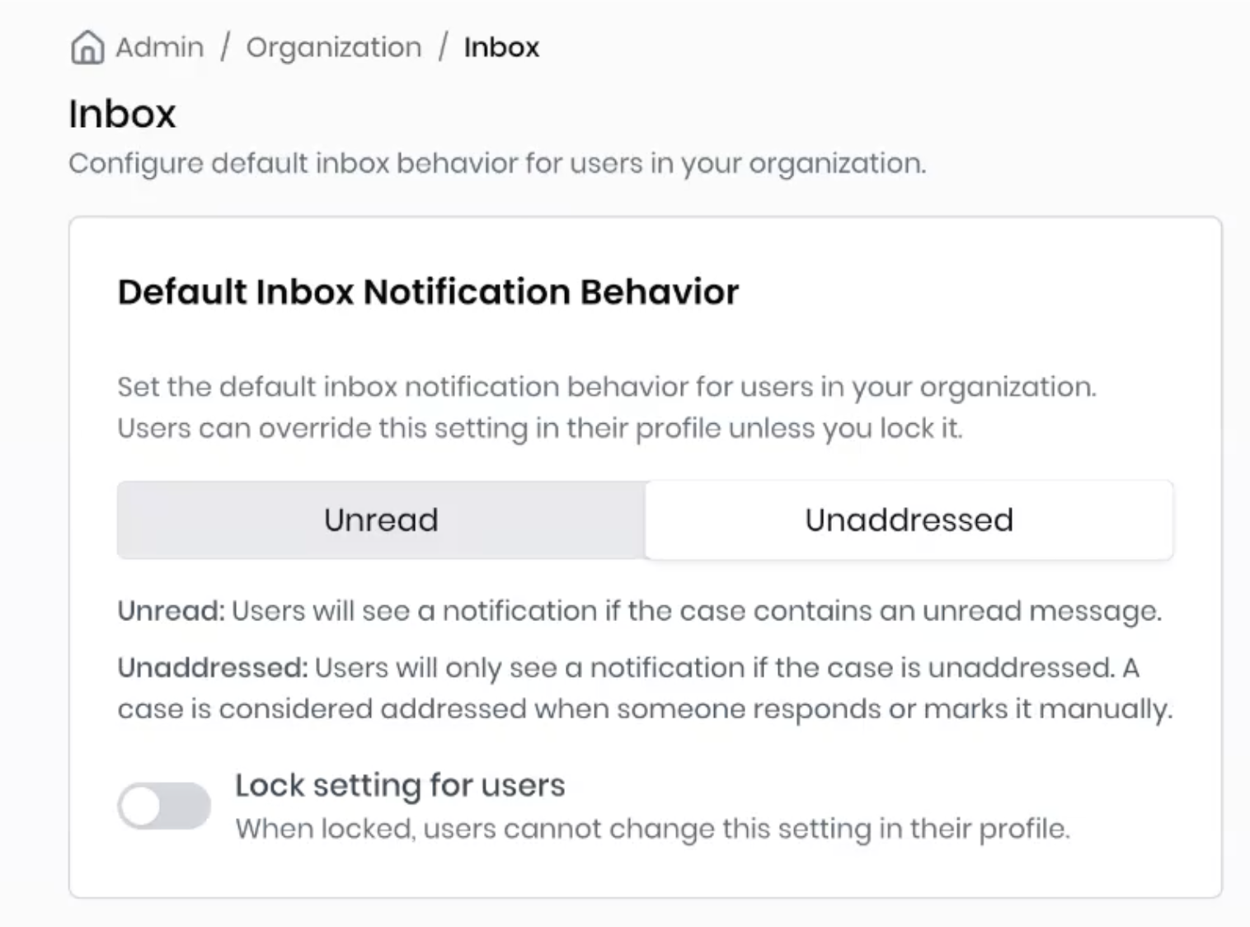1250x927 pixels.
Task: Click the "Lock setting for users" label
Action: click(400, 785)
